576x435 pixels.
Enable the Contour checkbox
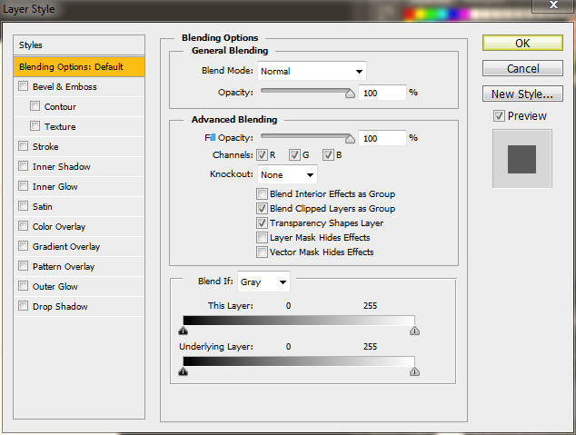point(35,106)
